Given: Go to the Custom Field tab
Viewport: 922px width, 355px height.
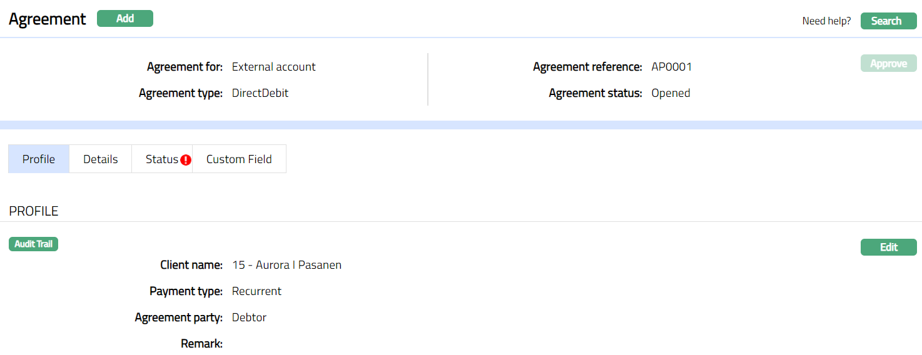Looking at the screenshot, I should pos(239,159).
